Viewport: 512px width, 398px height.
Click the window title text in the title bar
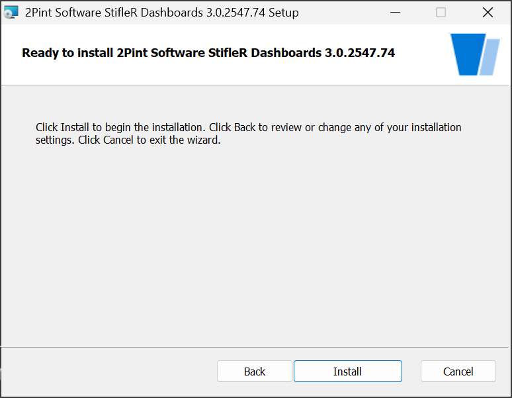coord(161,13)
